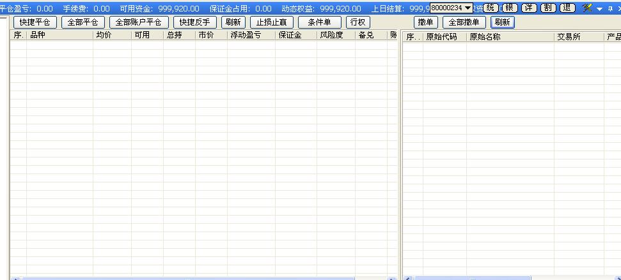The image size is (621, 280).
Task: Sort by the 备兑 column header
Action: click(371, 35)
